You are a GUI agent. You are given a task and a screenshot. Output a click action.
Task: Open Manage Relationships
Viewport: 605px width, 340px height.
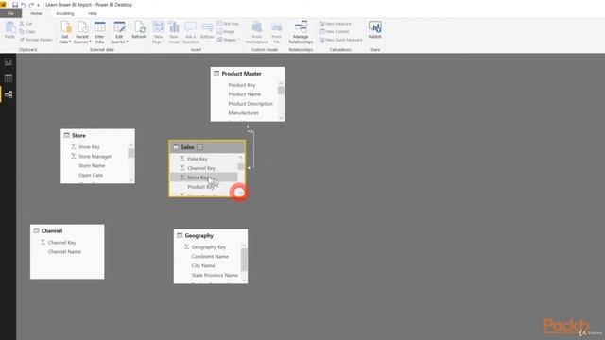click(301, 32)
